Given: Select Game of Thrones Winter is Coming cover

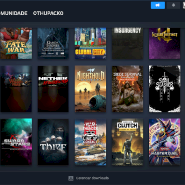Looking at the screenshot, I should 53,43.
